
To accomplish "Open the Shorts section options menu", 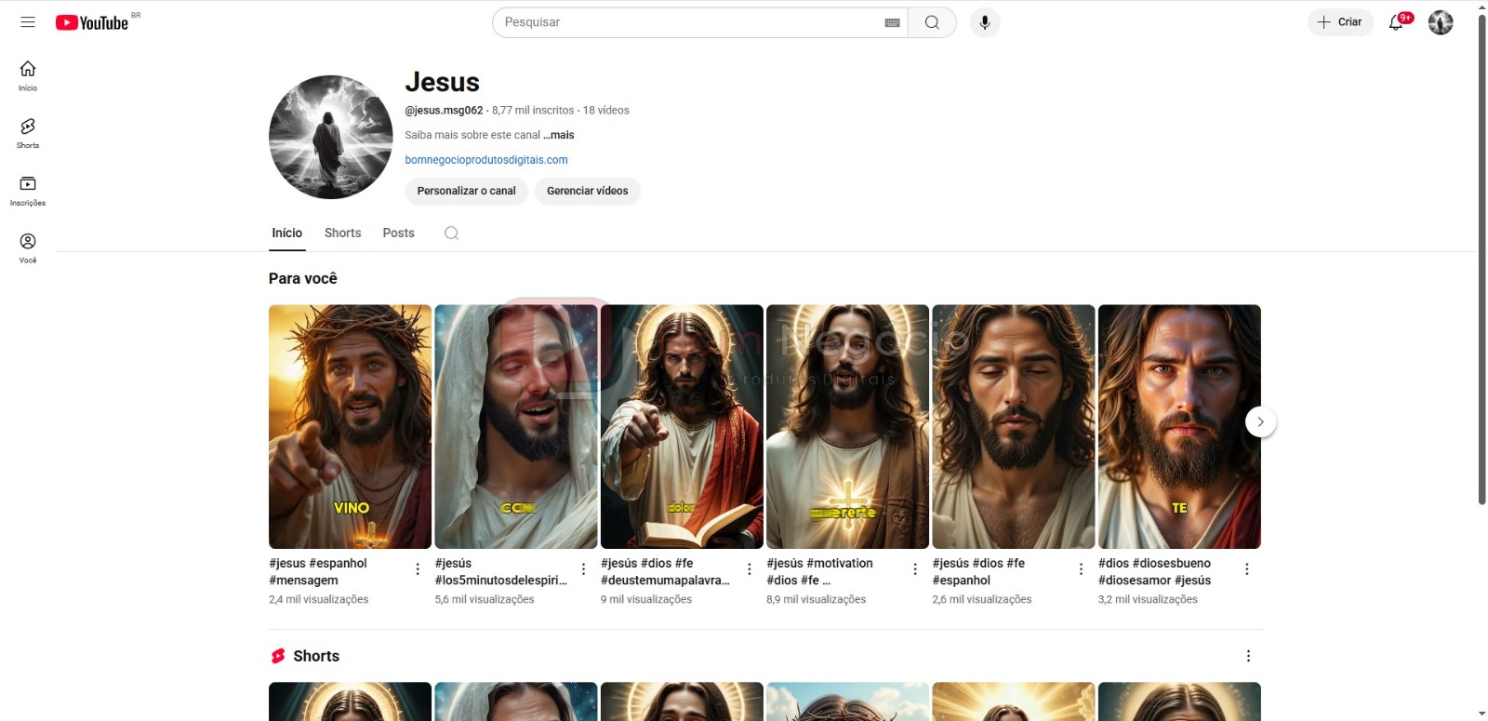I will pyautogui.click(x=1248, y=656).
